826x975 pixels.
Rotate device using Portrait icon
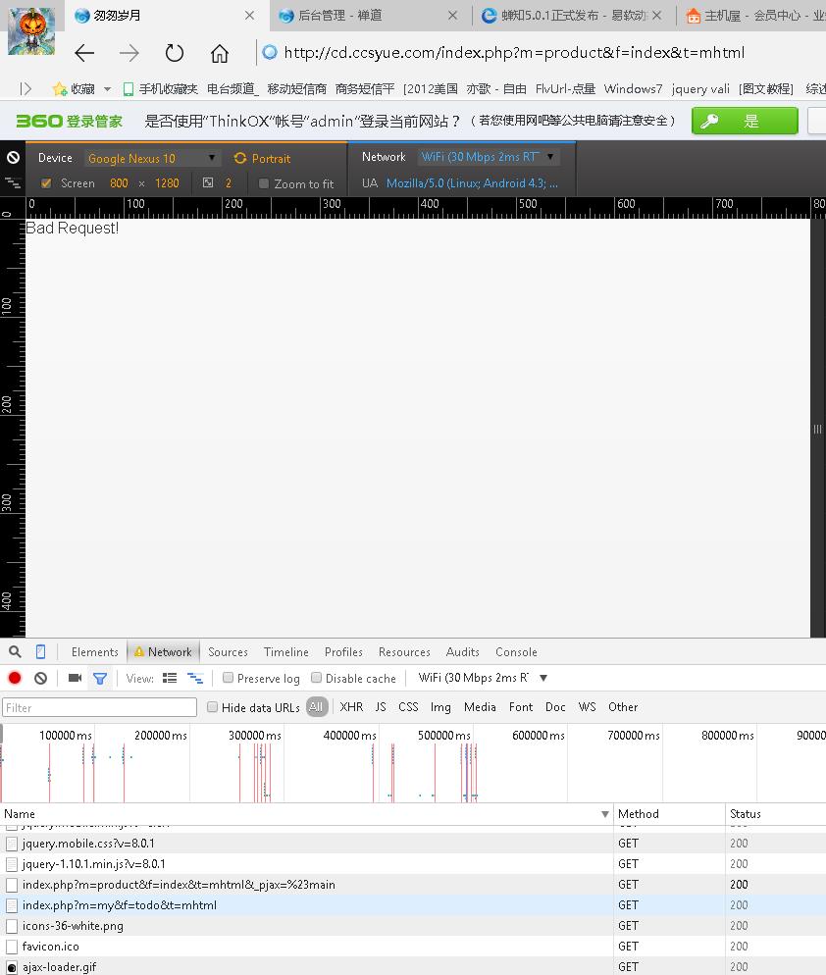point(240,158)
